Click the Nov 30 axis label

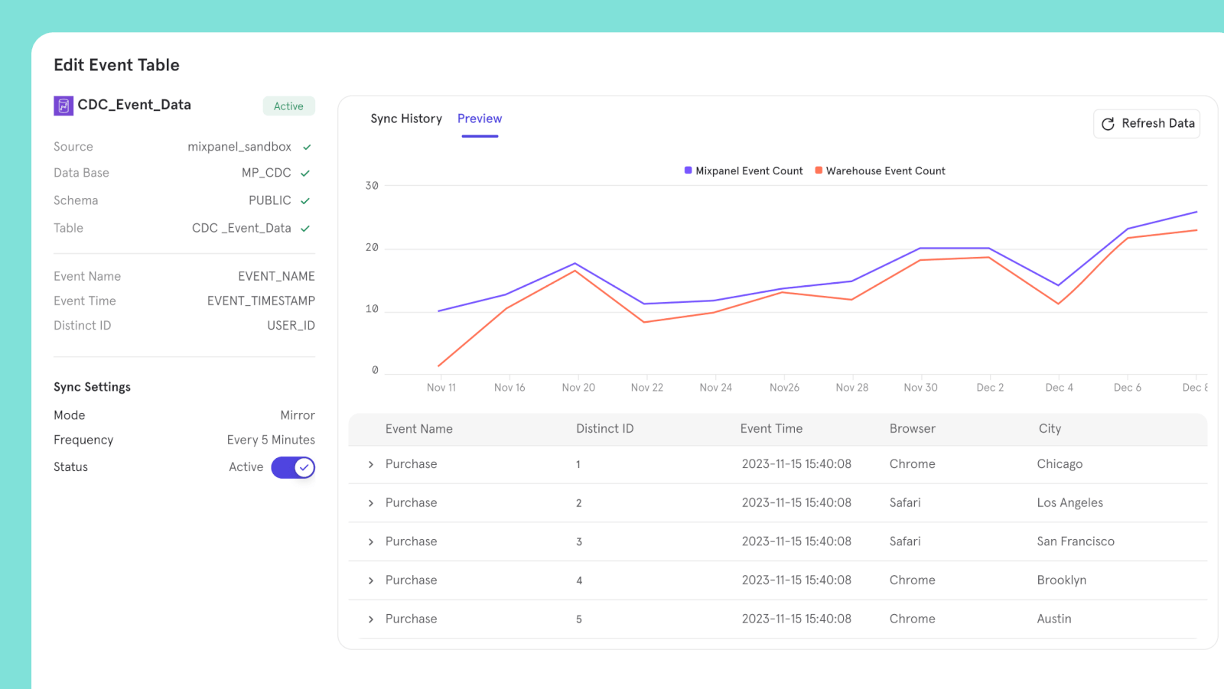point(920,388)
